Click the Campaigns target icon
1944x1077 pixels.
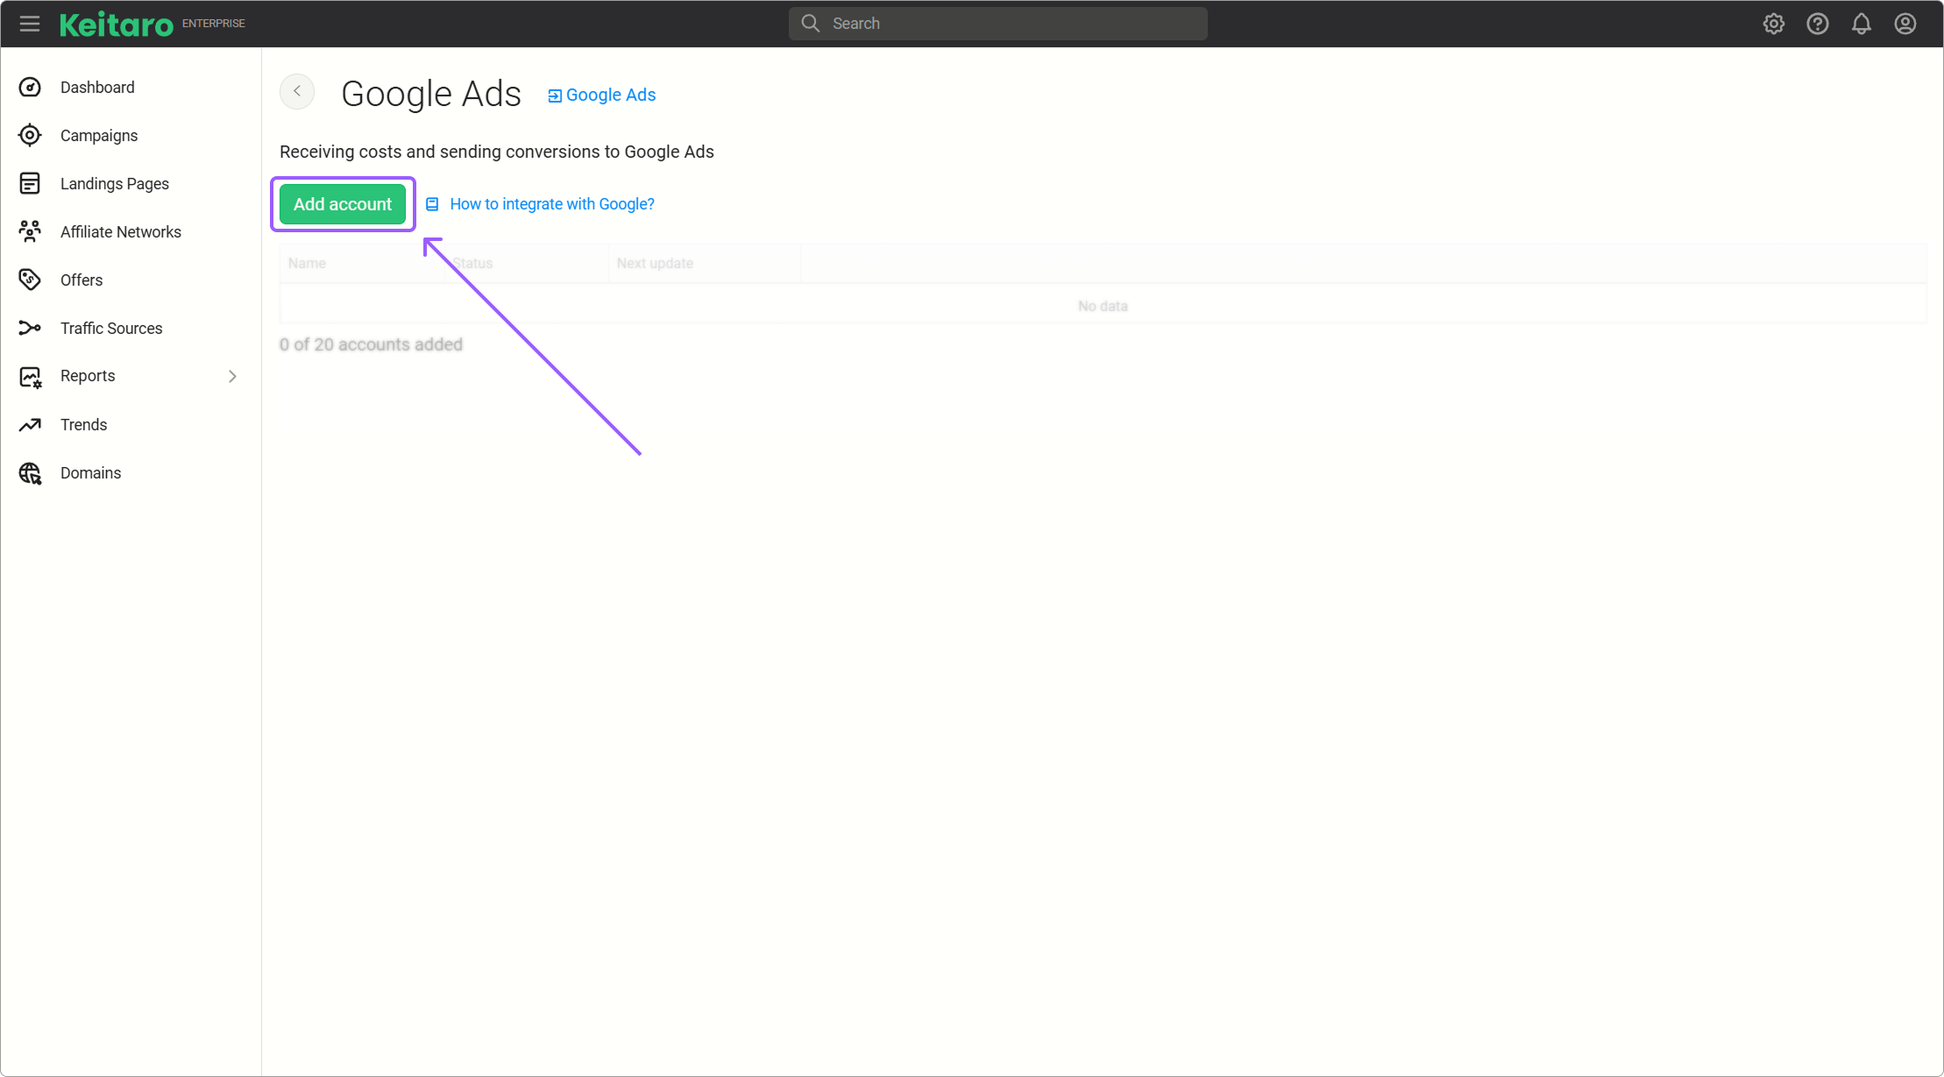click(x=30, y=135)
